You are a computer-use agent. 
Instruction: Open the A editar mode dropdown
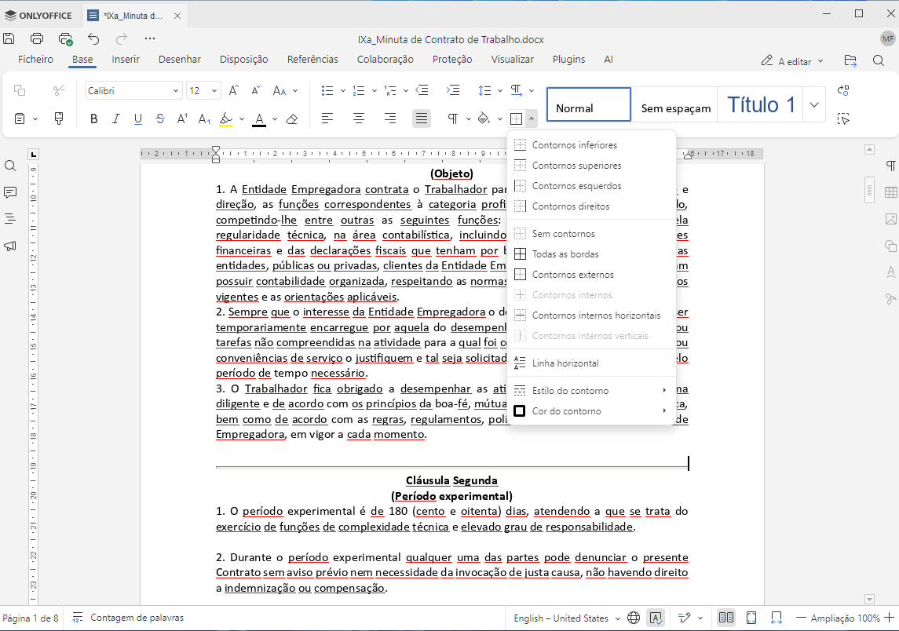792,61
